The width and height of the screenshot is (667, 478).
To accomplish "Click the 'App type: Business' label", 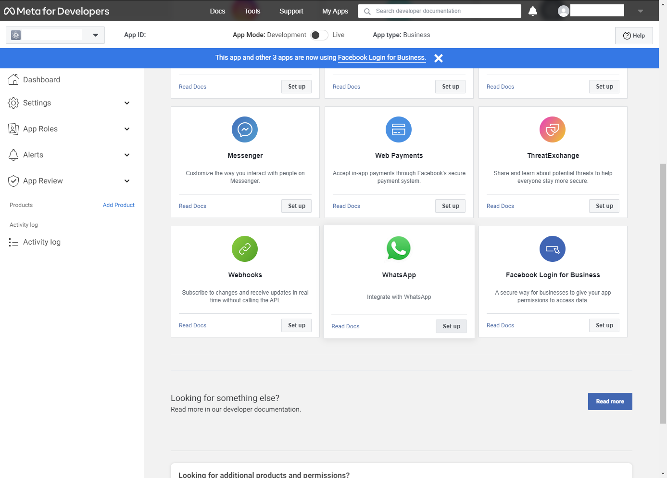I will [402, 35].
